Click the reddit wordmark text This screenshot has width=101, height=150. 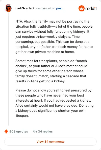click(91, 9)
